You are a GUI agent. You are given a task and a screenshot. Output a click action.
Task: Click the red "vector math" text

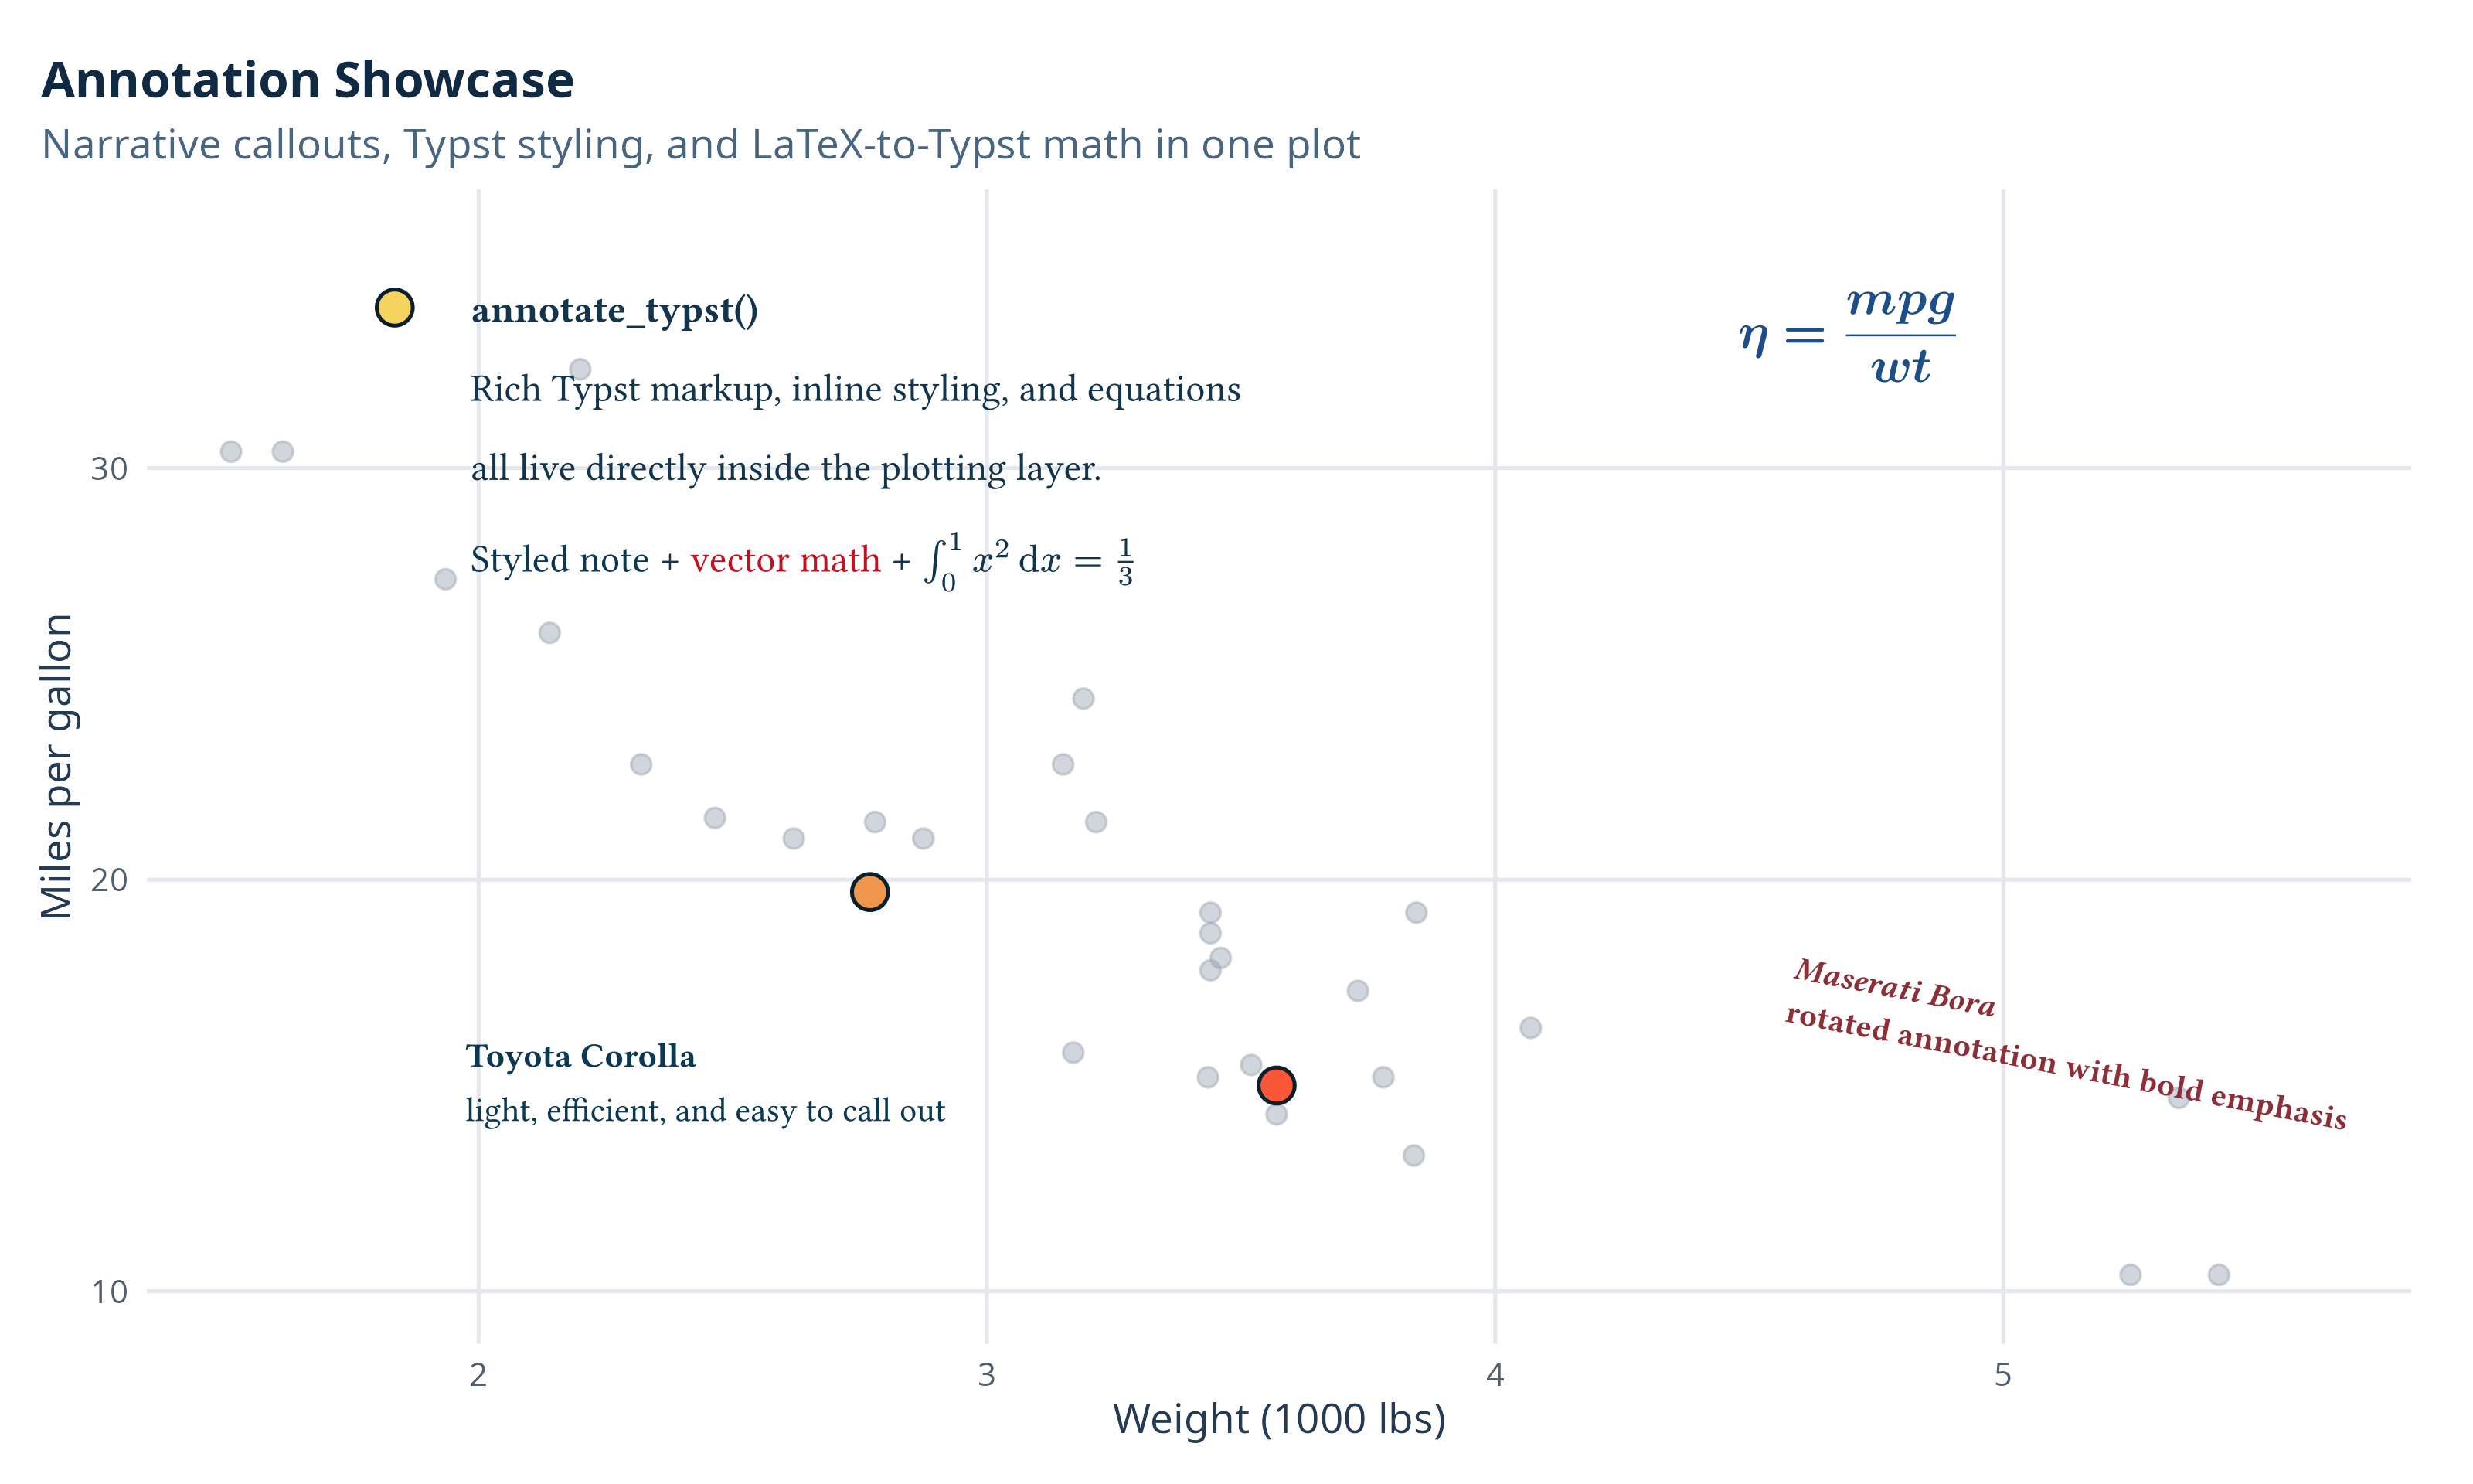pos(784,560)
